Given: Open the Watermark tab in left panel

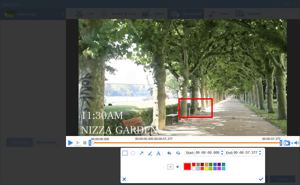Looking at the screenshot, I should point(46,143).
